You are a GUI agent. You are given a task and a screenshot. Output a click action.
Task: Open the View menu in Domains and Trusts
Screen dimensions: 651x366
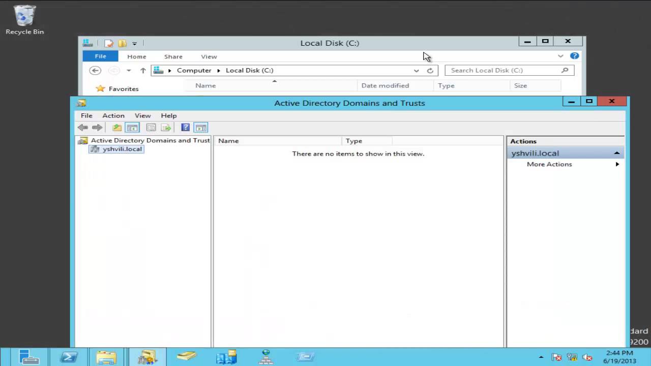pos(142,115)
